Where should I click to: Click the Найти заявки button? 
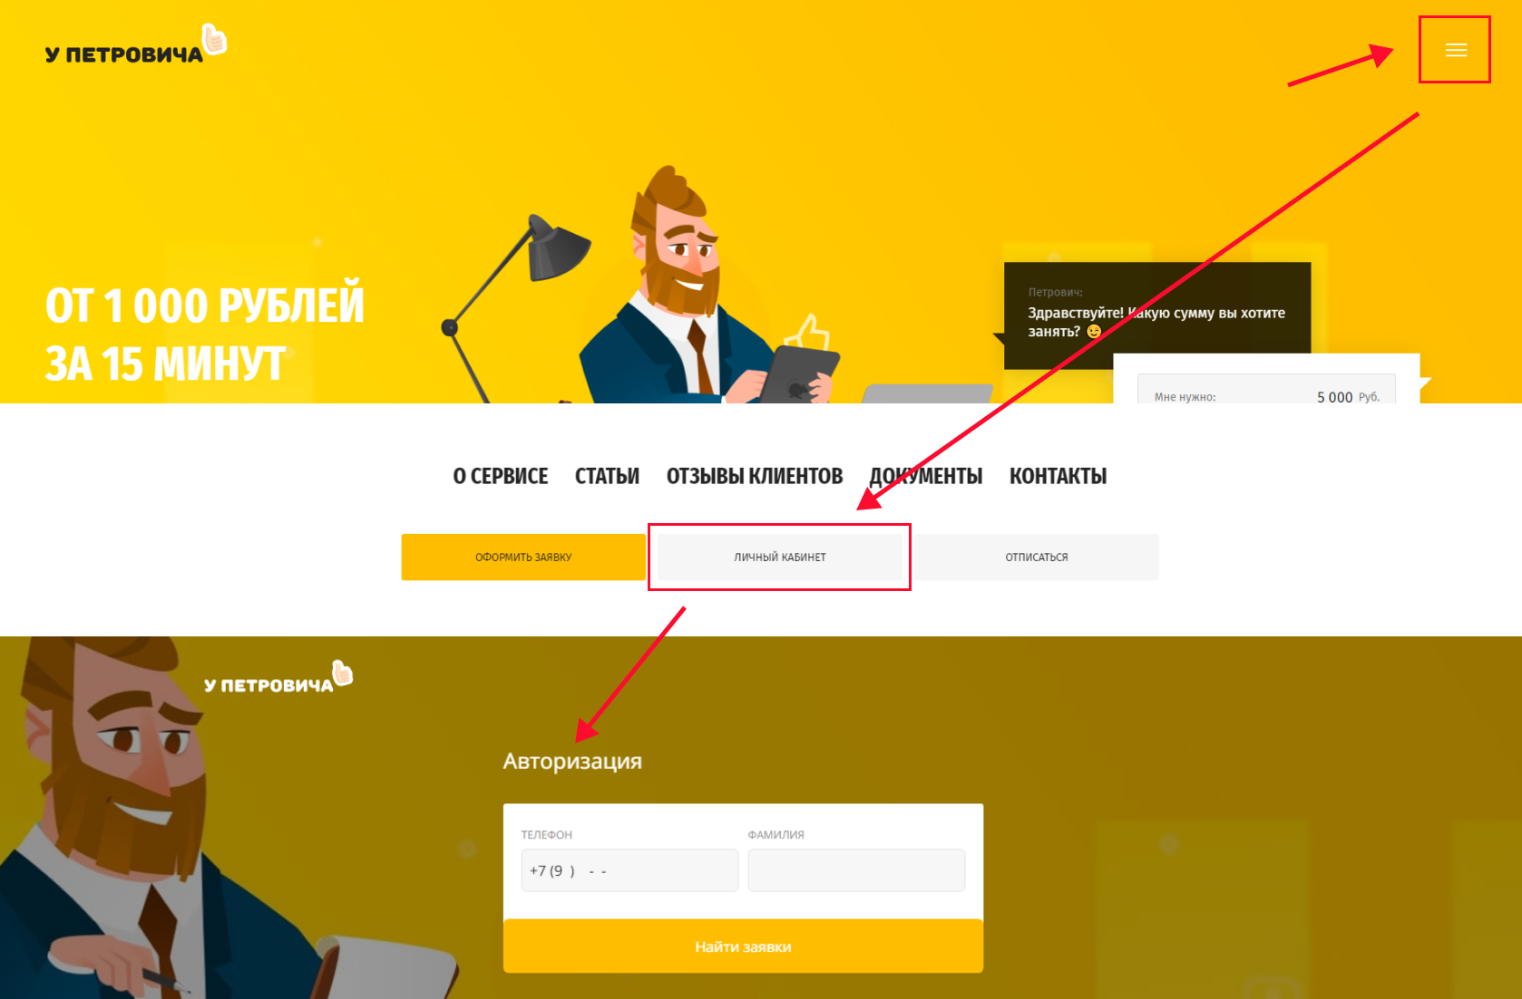pos(743,946)
